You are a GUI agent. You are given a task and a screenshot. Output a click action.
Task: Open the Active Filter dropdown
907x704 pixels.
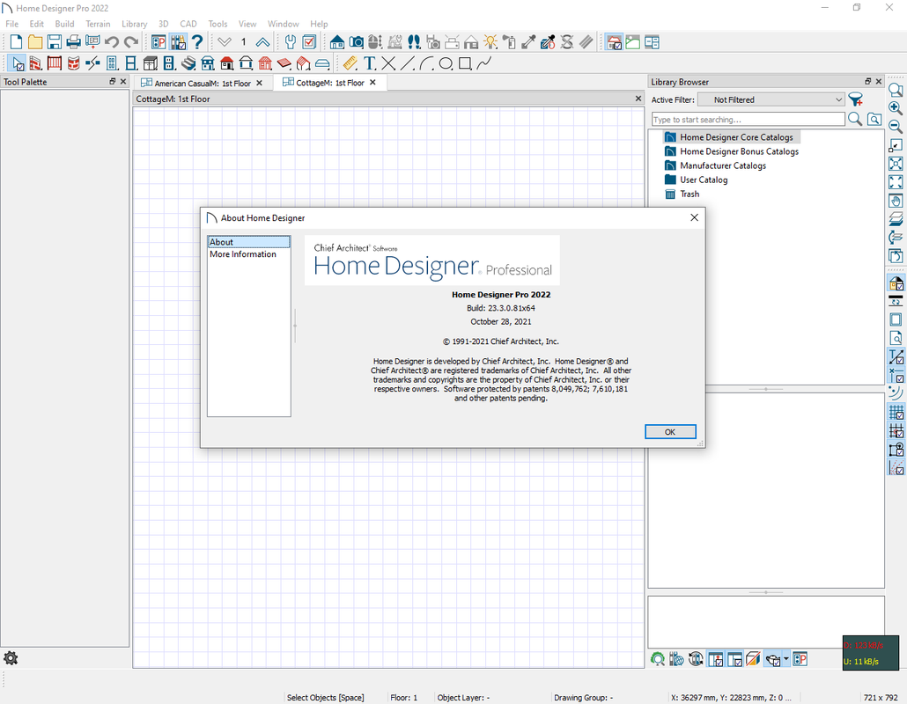click(771, 99)
